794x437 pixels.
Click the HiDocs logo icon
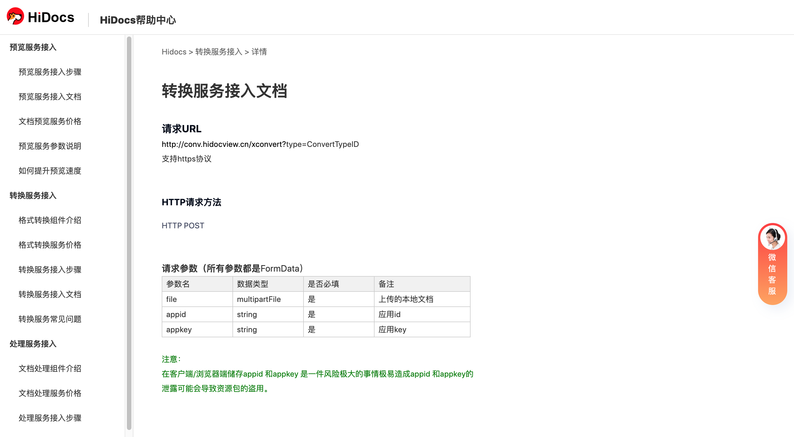(x=15, y=16)
